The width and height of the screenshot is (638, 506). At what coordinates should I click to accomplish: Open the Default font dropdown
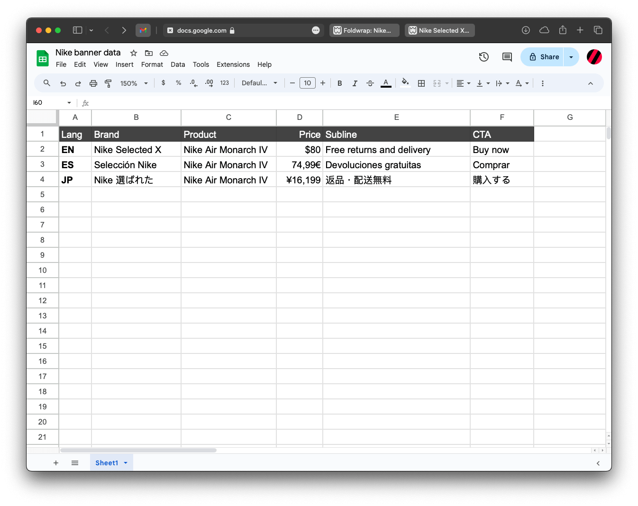pyautogui.click(x=259, y=83)
